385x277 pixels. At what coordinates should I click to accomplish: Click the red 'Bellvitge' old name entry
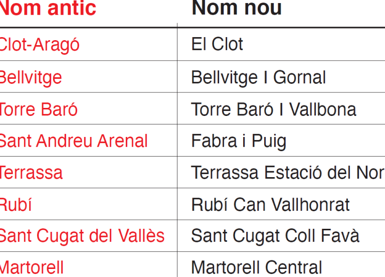[x=30, y=78]
